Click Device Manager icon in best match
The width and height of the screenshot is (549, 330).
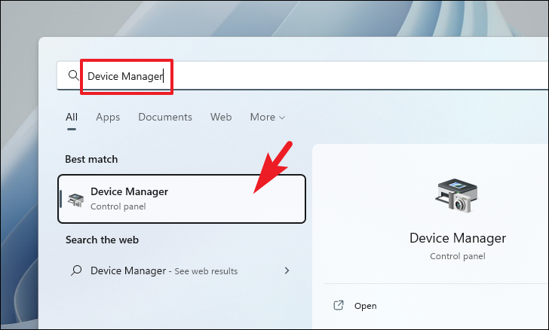coord(75,200)
